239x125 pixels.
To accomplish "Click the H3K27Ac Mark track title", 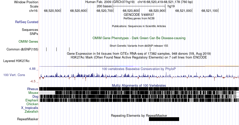I will pyautogui.click(x=139, y=57).
